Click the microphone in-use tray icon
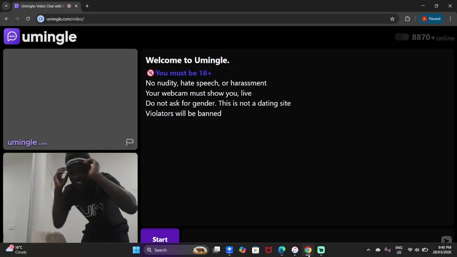Viewport: 457px width, 257px height. [387, 250]
